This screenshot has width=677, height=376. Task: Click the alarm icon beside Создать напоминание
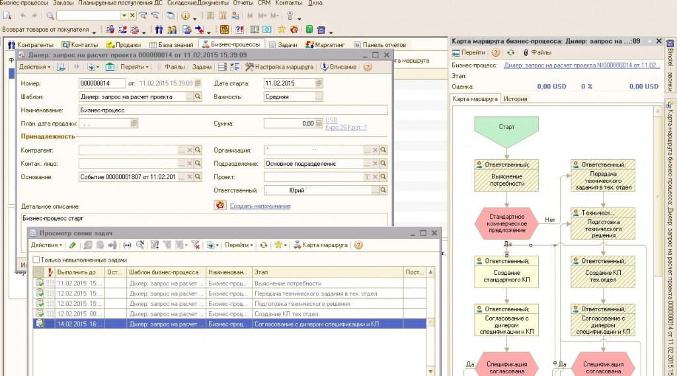pos(220,205)
